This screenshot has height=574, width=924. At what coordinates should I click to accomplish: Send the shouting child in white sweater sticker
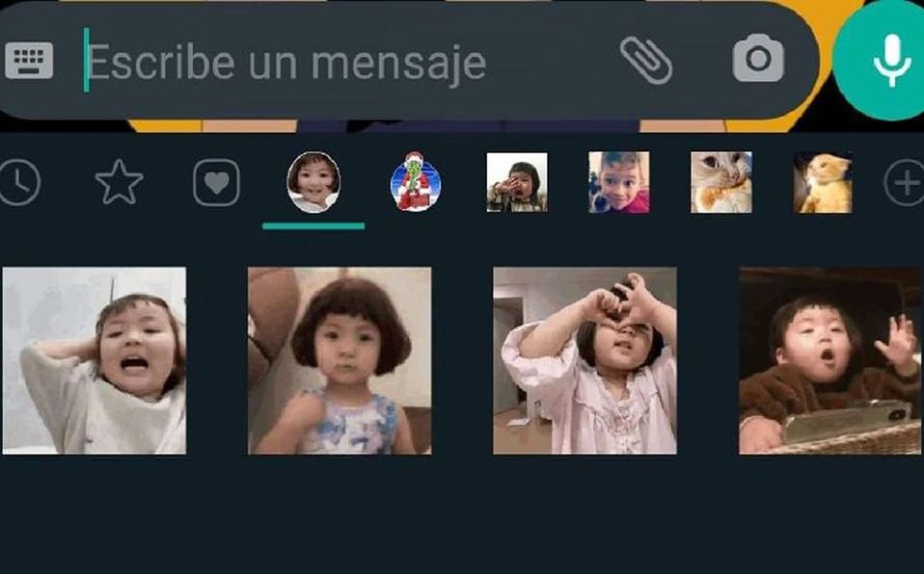pyautogui.click(x=95, y=361)
